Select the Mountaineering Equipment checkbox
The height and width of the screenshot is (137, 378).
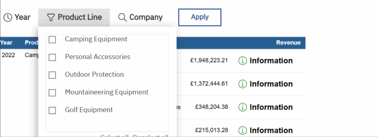coord(52,93)
